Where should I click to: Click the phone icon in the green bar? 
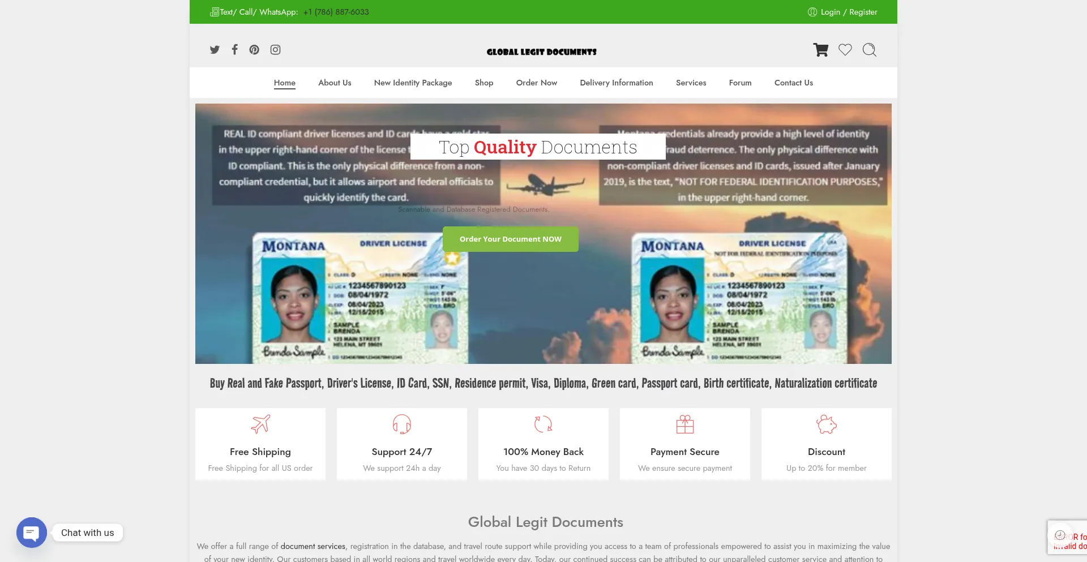[215, 12]
